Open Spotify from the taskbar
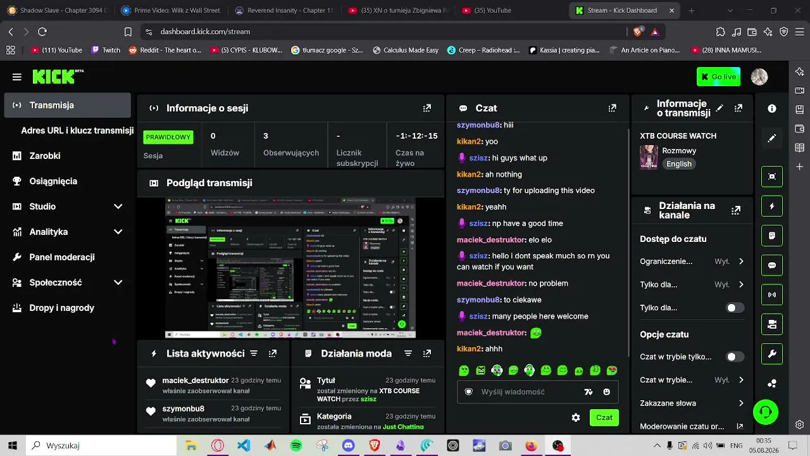Screen dimensions: 810x456 click(x=296, y=445)
